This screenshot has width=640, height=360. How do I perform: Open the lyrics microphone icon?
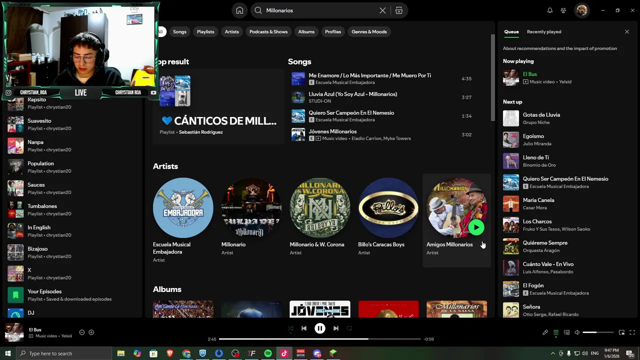pyautogui.click(x=545, y=332)
